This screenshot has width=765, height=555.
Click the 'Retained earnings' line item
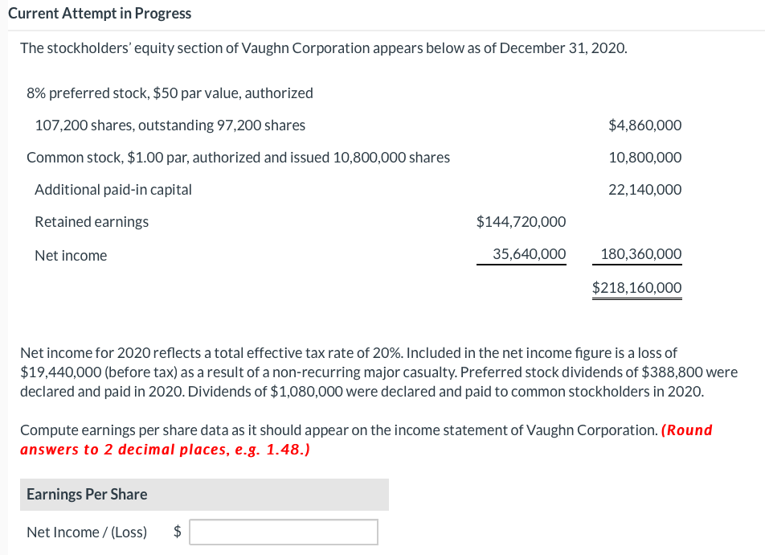92,221
